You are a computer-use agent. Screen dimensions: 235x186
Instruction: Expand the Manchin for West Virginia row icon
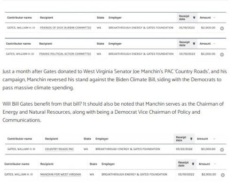coord(223,175)
